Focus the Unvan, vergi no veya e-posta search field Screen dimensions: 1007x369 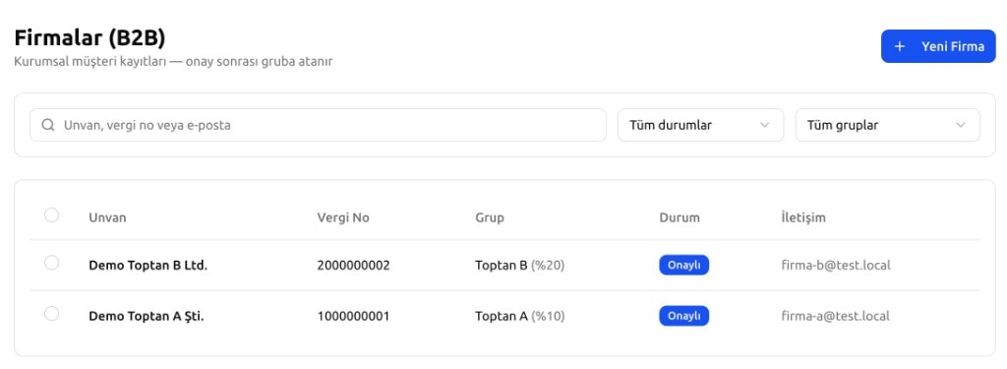tap(318, 125)
